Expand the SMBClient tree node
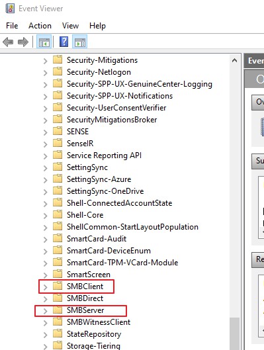This screenshot has width=264, height=350. coord(45,287)
